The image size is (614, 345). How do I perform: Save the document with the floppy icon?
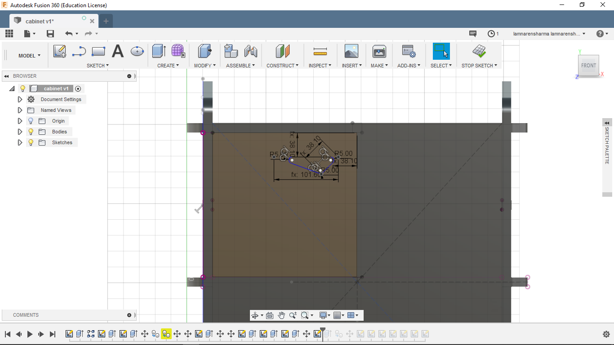click(50, 34)
